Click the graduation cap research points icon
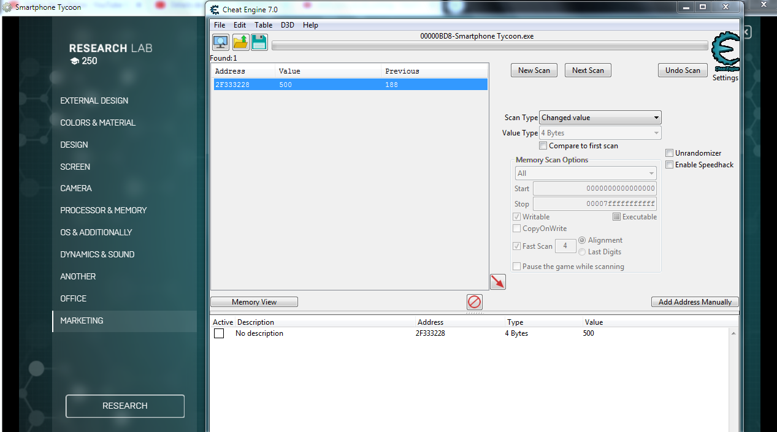Image resolution: width=777 pixels, height=432 pixels. click(74, 61)
